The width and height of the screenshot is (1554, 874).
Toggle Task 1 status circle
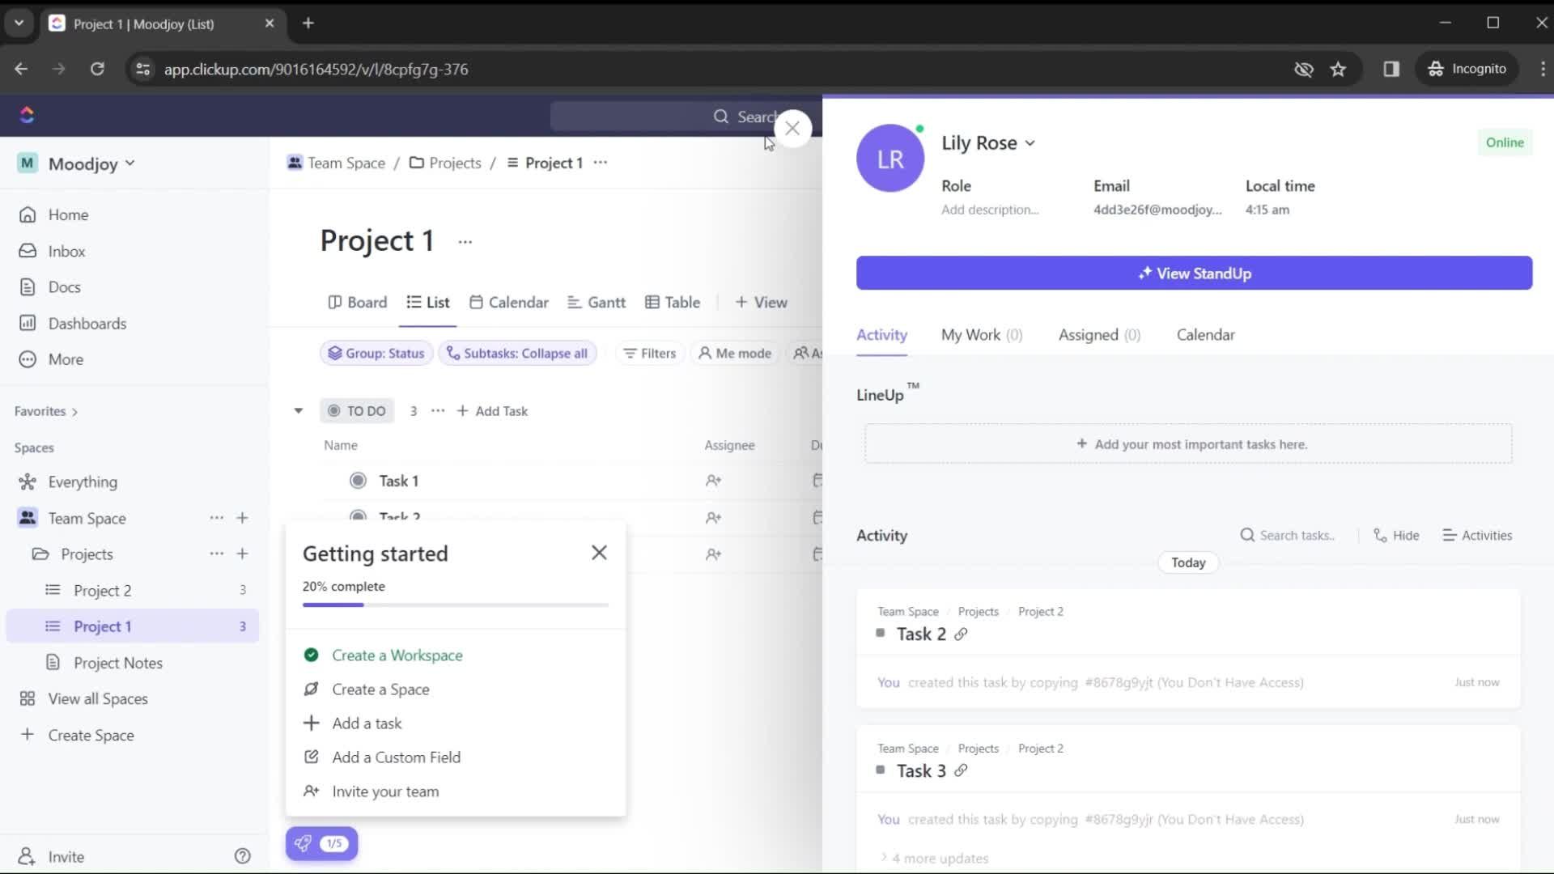[358, 481]
